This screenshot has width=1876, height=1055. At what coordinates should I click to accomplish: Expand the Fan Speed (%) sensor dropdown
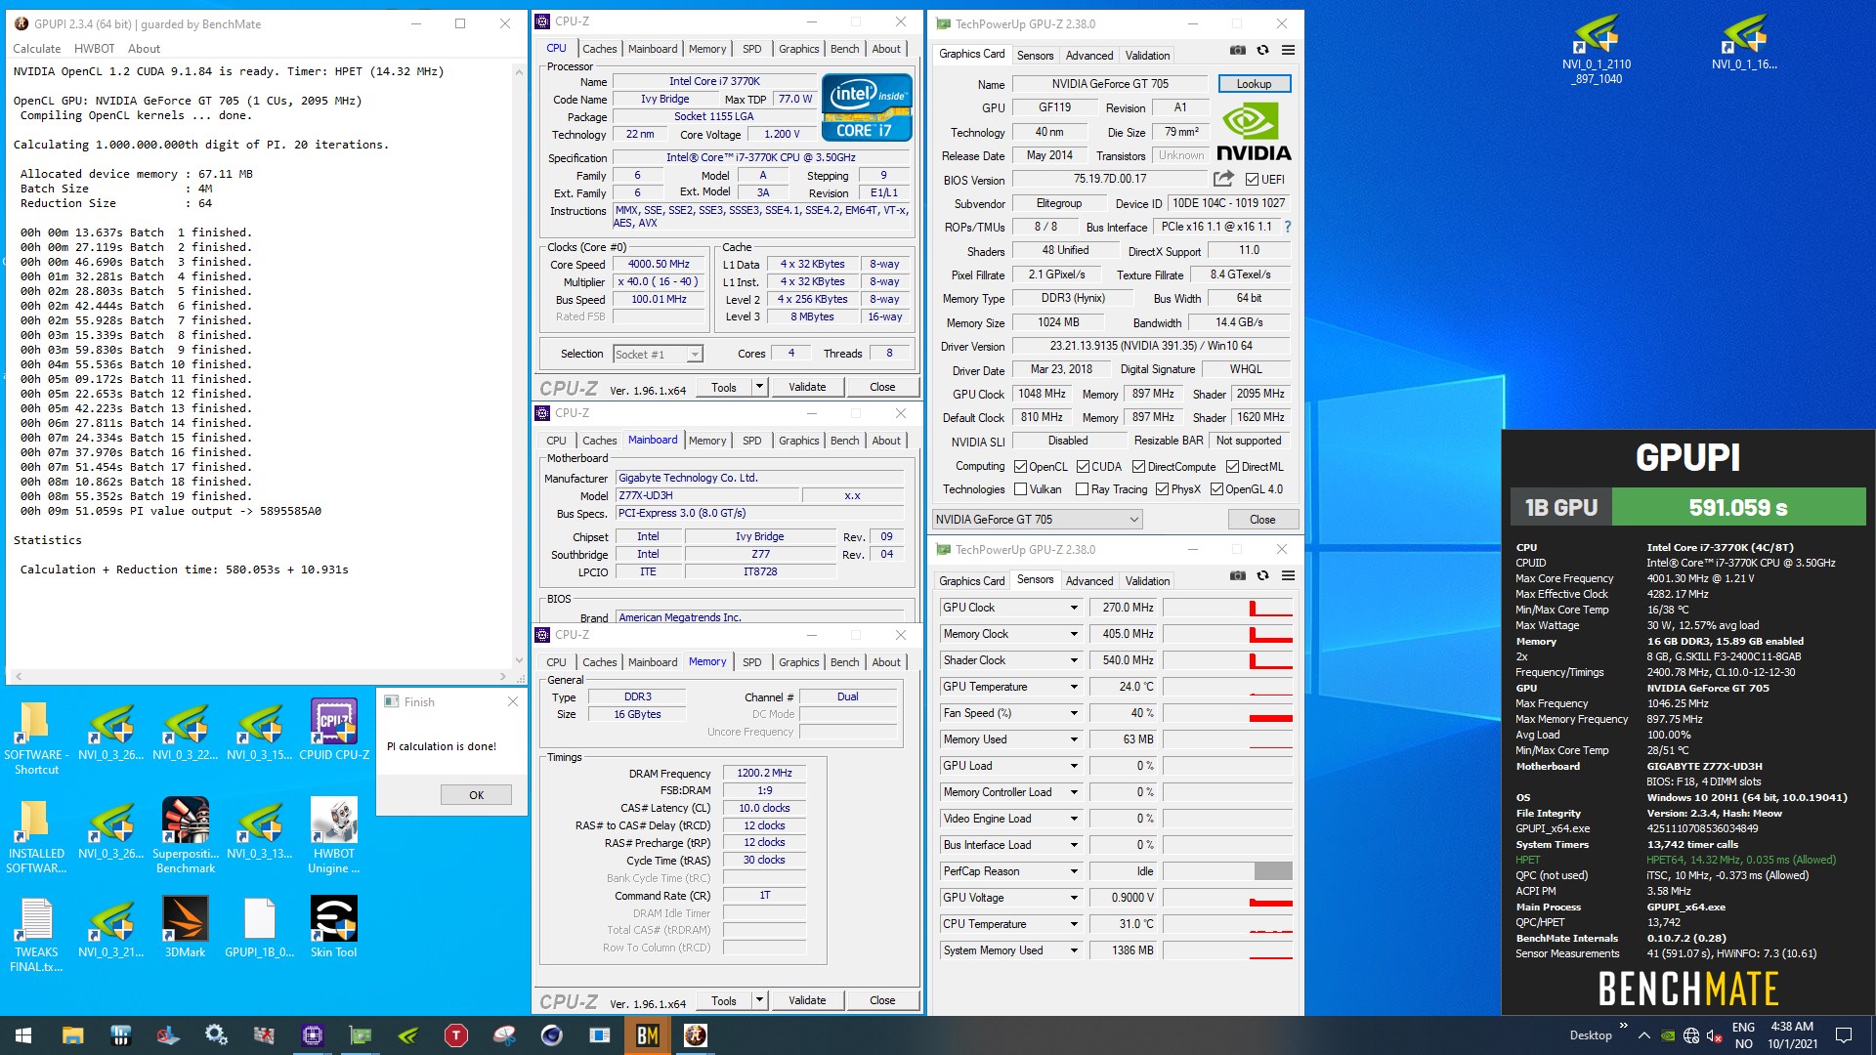1073,713
